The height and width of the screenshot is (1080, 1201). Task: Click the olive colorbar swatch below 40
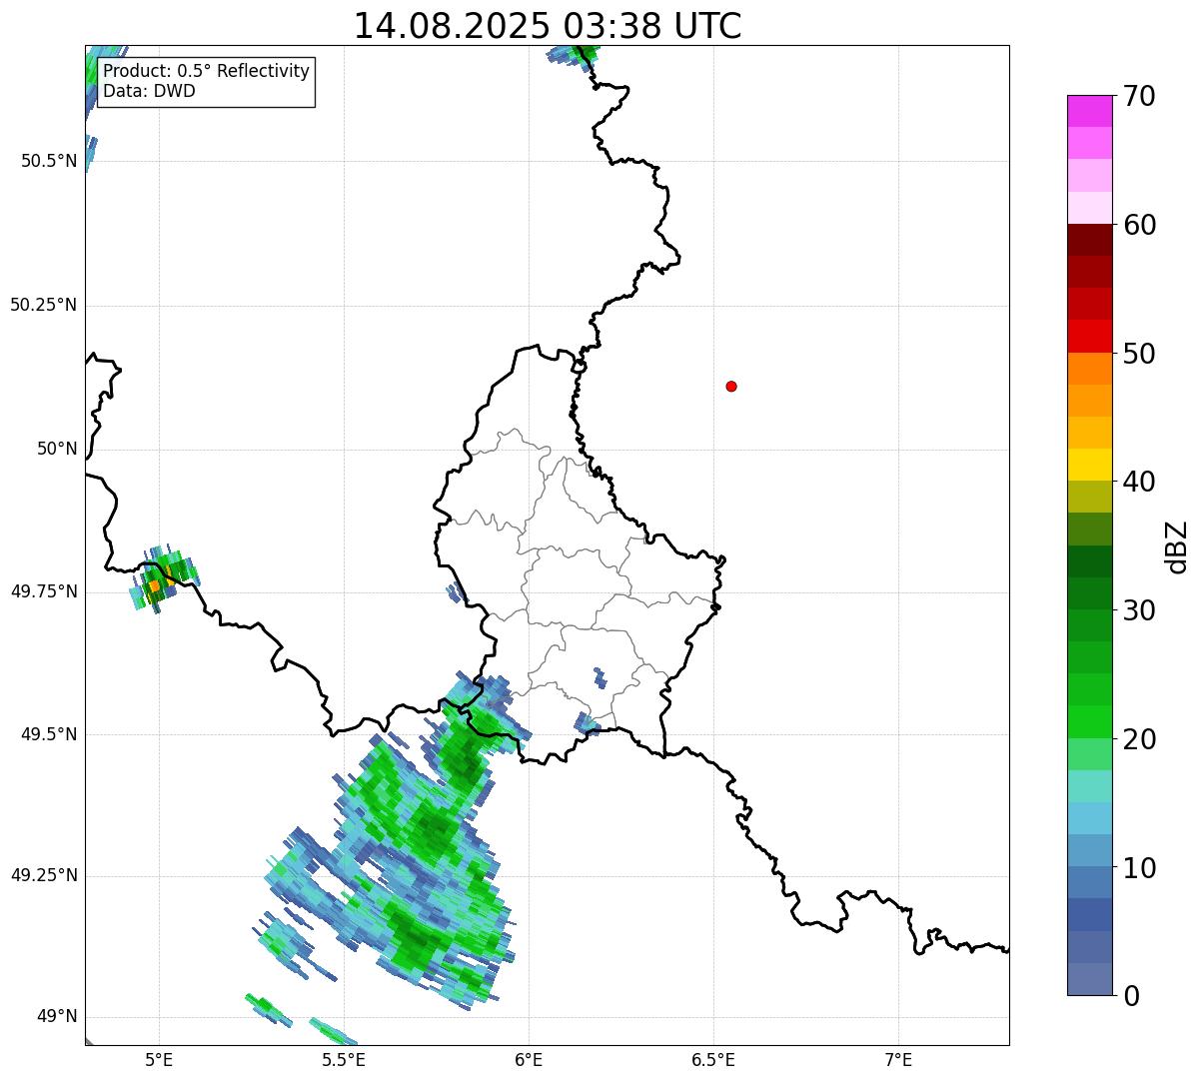click(x=1089, y=497)
